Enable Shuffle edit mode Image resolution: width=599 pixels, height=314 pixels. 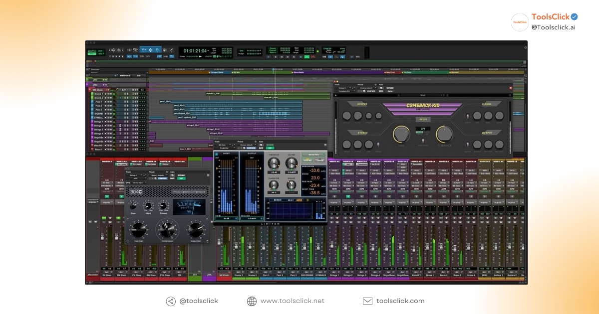pos(91,51)
